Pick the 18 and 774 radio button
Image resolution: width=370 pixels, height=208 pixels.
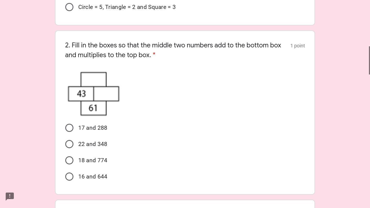click(x=69, y=160)
